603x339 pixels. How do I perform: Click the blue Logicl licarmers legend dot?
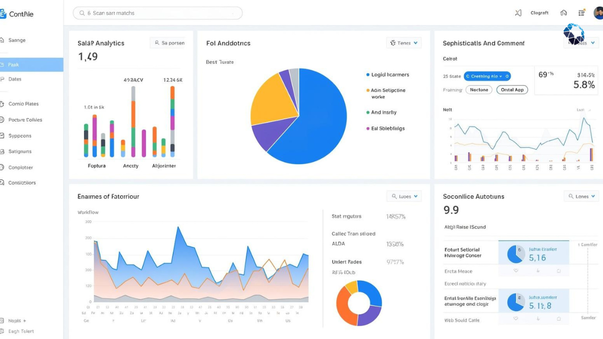[x=368, y=75]
